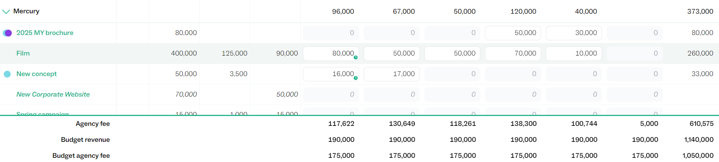
Task: Edit the 50,000 cell in 2025 MY brochure row
Action: point(513,33)
